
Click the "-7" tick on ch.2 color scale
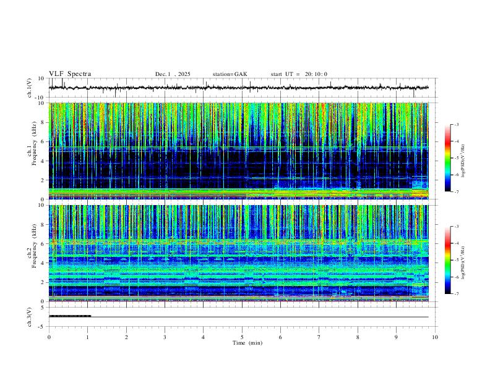[457, 294]
